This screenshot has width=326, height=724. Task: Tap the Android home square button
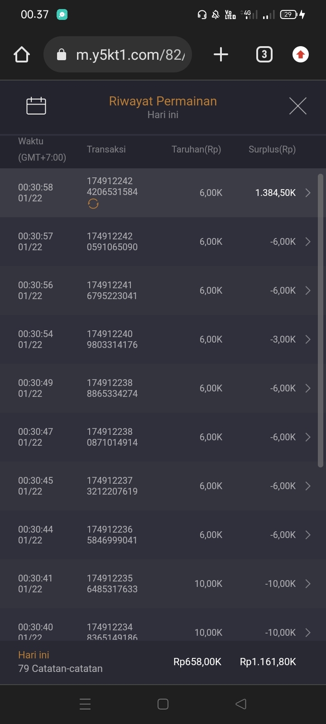click(163, 704)
